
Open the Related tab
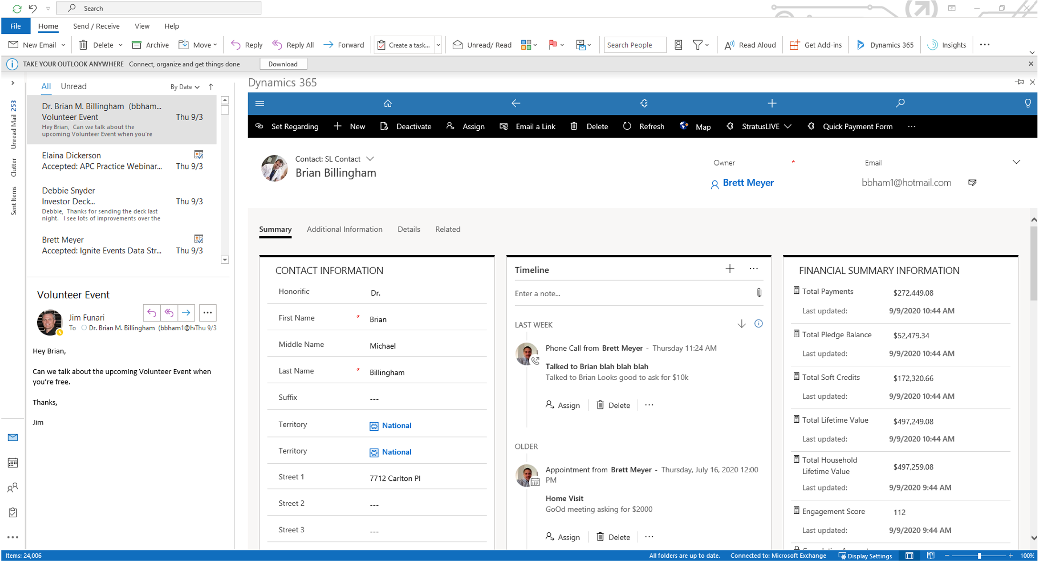click(x=447, y=229)
